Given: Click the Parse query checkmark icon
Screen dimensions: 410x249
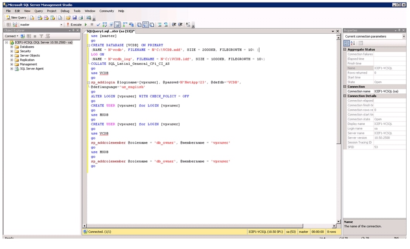Looking at the screenshot, I should tap(98, 24).
